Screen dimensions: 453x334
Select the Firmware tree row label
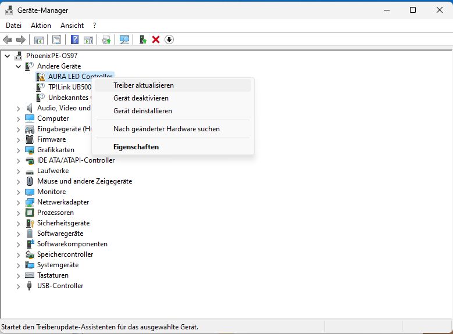[51, 139]
